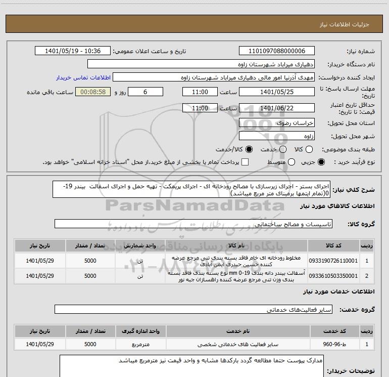Click the goods group field تاسیسات و مصالح ساختمانی
The image size is (389, 377).
193,224
